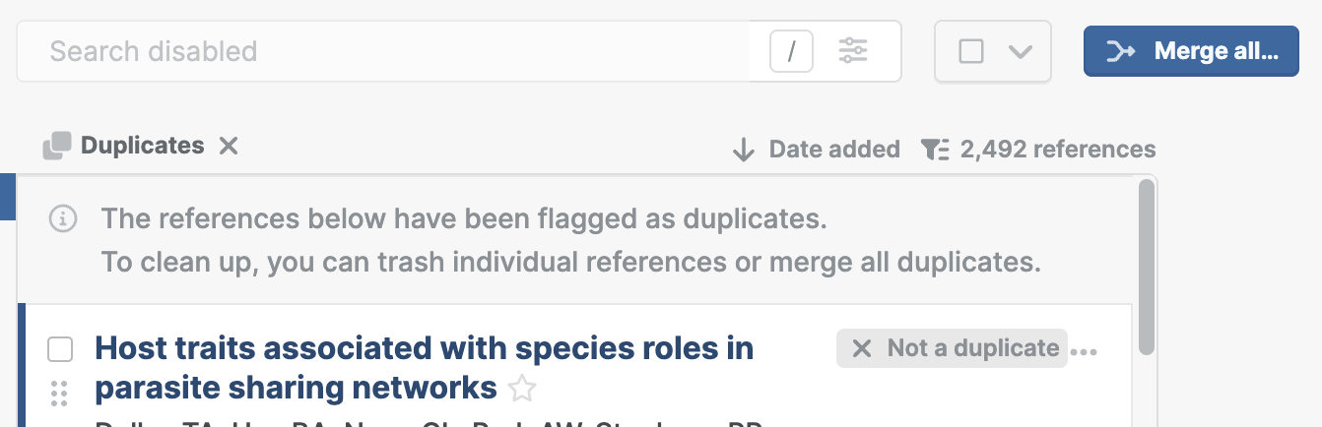
Task: Click the Duplicates filter label
Action: coord(143,146)
